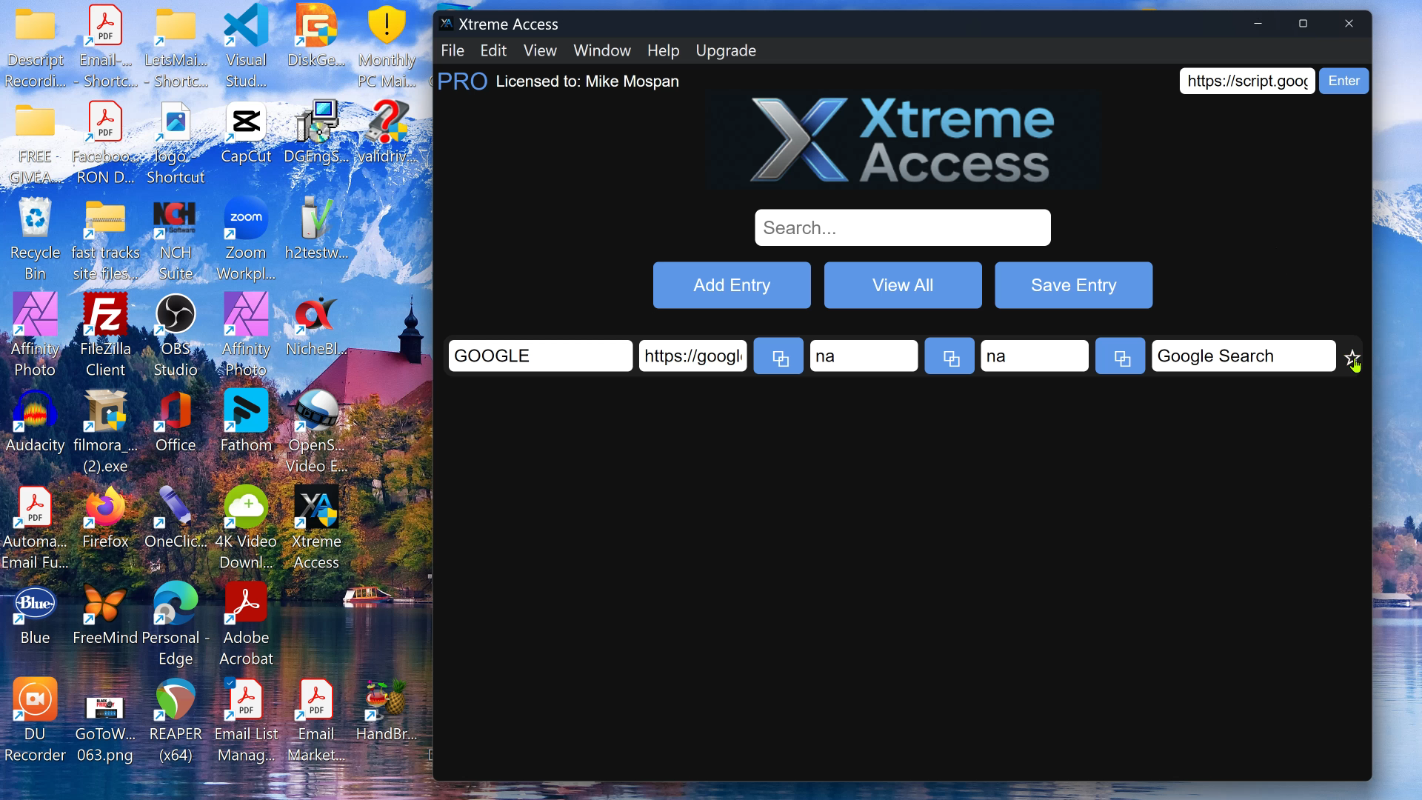Select the Blue desktop icon
1422x800 pixels.
point(35,613)
